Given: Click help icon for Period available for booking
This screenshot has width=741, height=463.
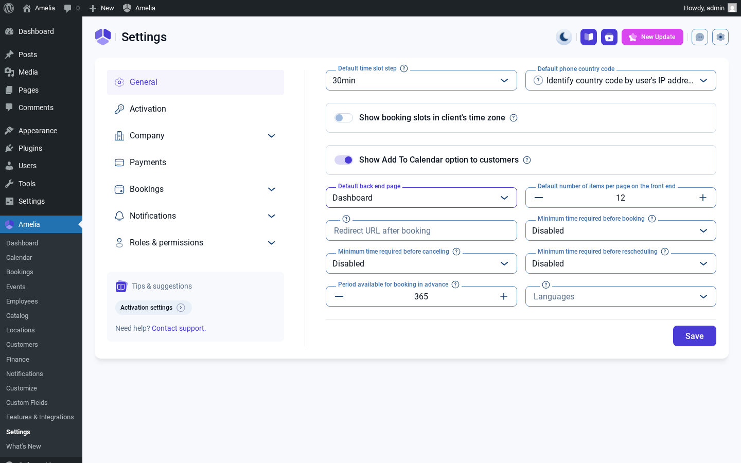Looking at the screenshot, I should (x=455, y=284).
